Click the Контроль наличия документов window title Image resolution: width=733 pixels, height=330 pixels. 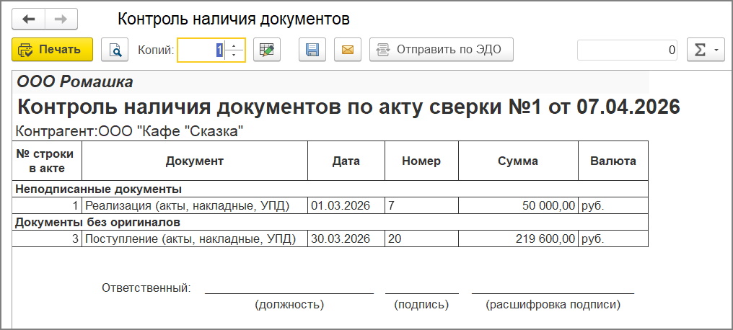pos(233,19)
